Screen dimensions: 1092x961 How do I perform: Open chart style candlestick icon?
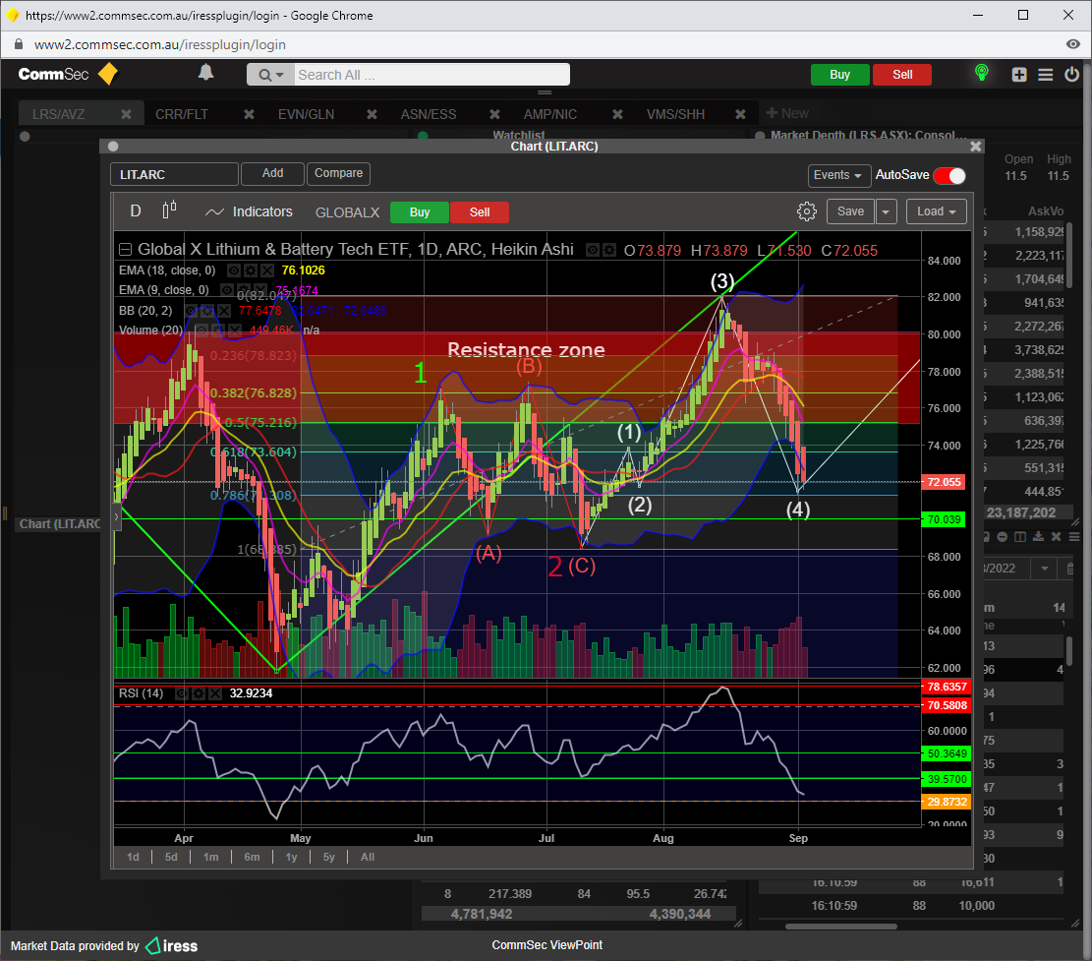click(x=169, y=210)
